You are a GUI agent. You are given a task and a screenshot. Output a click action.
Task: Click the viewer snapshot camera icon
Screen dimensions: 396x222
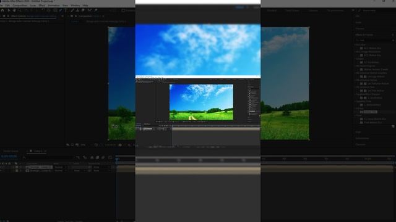click(x=120, y=145)
